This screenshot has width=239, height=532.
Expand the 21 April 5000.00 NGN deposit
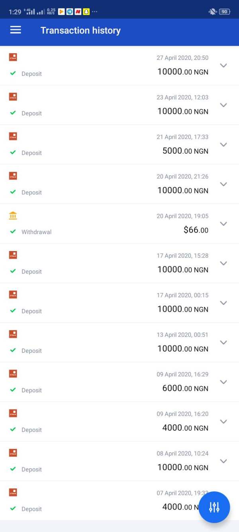[x=223, y=144]
